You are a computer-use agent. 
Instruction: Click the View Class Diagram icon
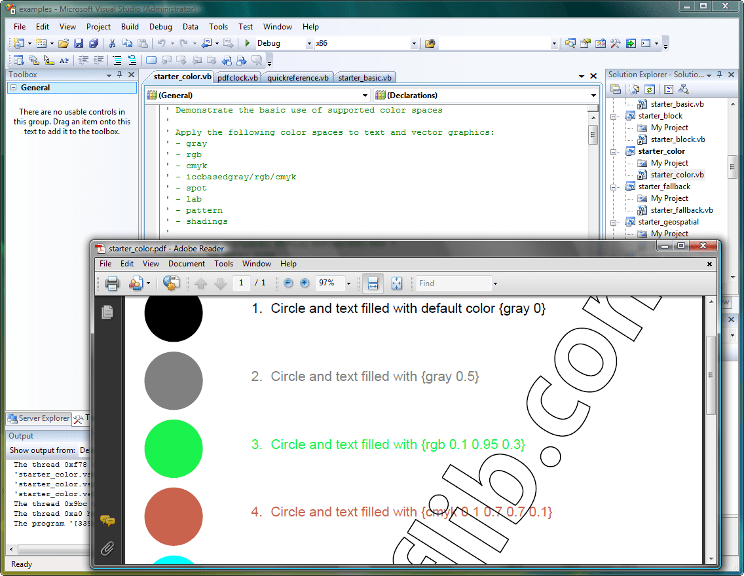[684, 89]
